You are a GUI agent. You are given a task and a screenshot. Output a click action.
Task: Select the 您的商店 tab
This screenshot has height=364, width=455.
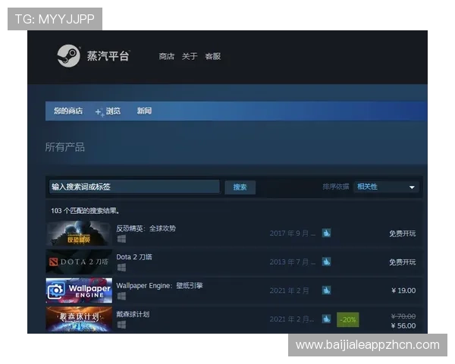coord(68,111)
